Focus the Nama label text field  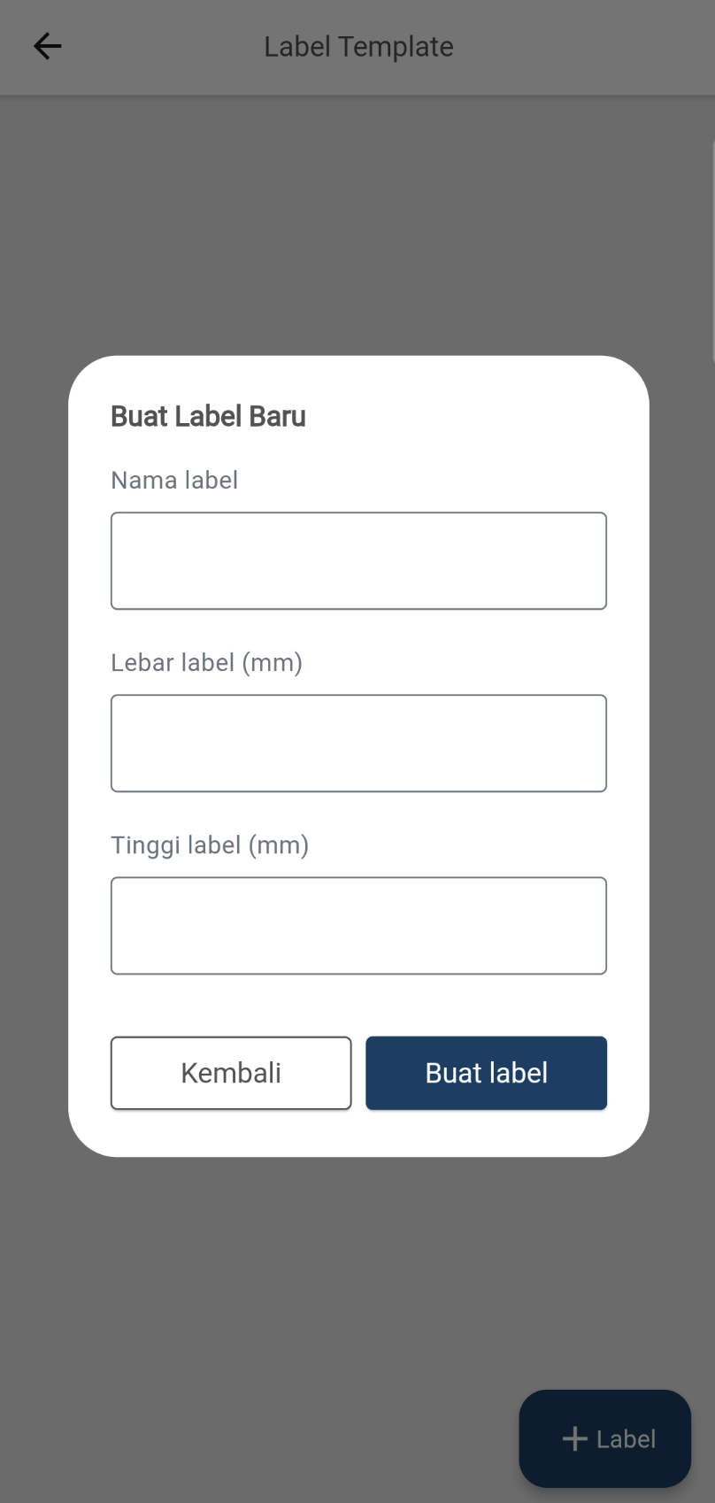[x=358, y=561]
